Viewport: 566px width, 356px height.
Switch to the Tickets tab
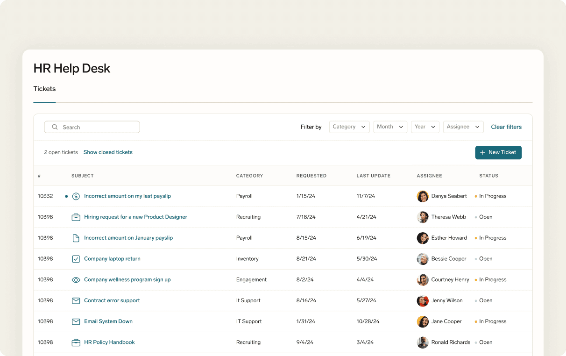click(44, 89)
